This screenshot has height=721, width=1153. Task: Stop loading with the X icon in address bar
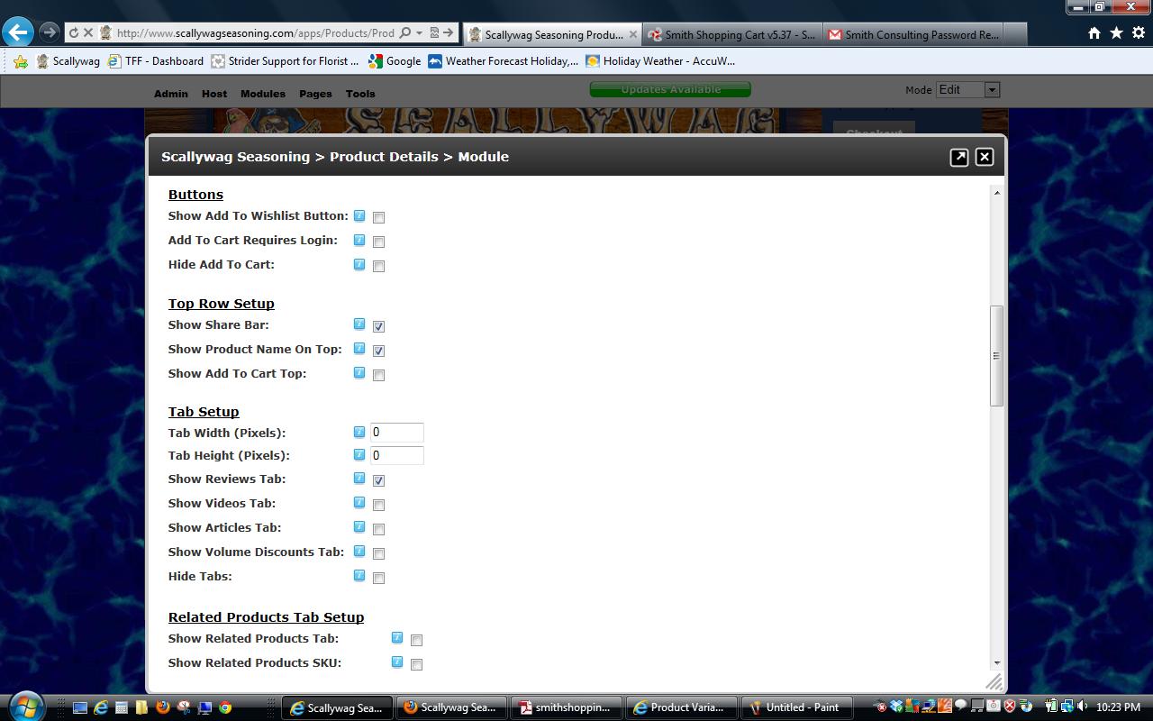(88, 32)
